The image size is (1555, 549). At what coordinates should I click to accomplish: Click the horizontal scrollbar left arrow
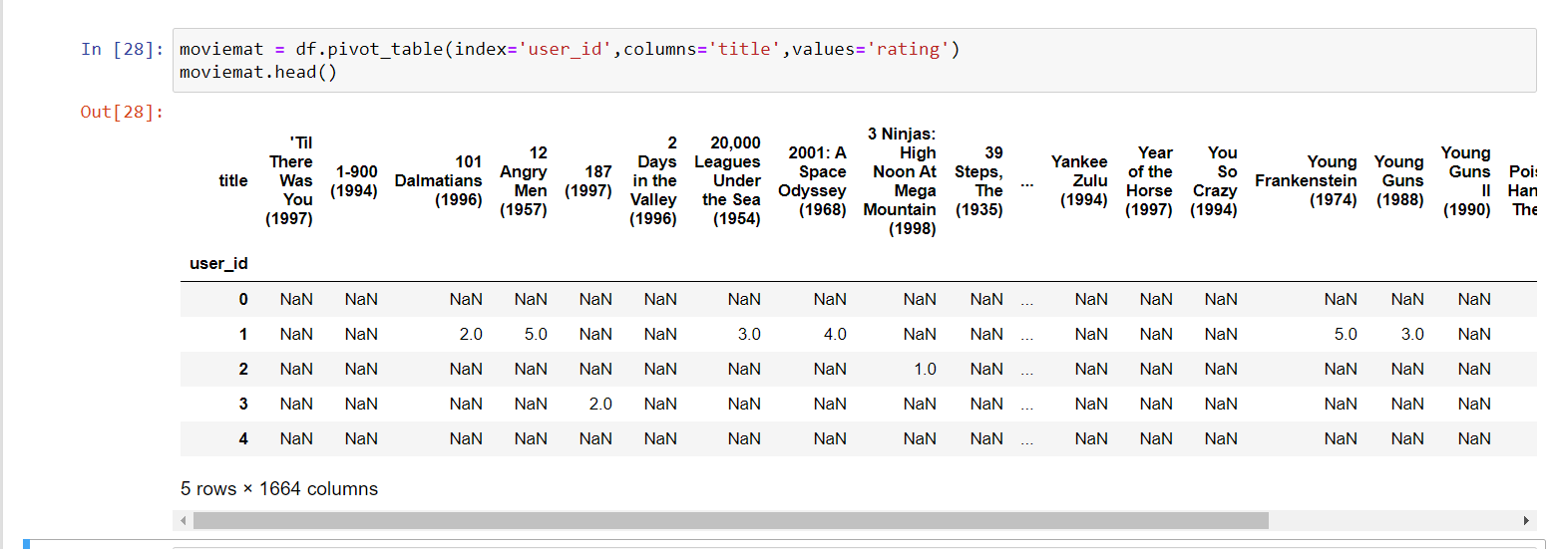(x=183, y=520)
